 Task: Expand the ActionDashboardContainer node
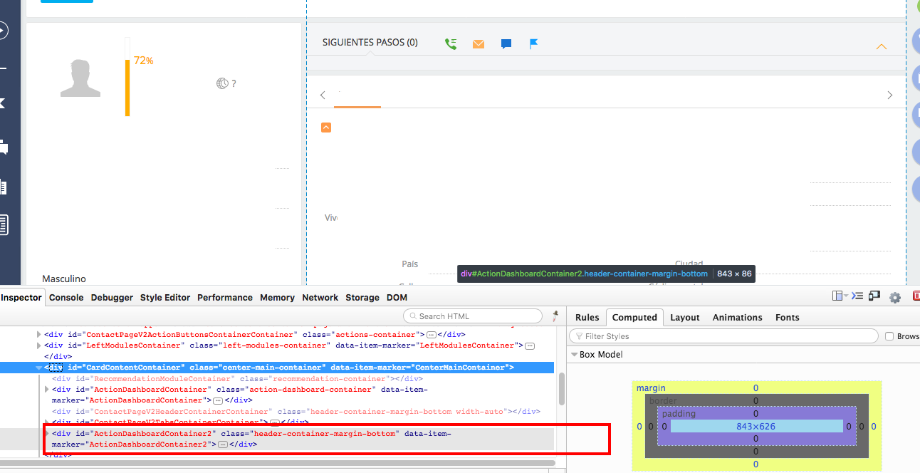click(47, 390)
